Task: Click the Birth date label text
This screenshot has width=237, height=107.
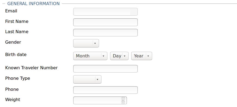Action: [x=16, y=54]
